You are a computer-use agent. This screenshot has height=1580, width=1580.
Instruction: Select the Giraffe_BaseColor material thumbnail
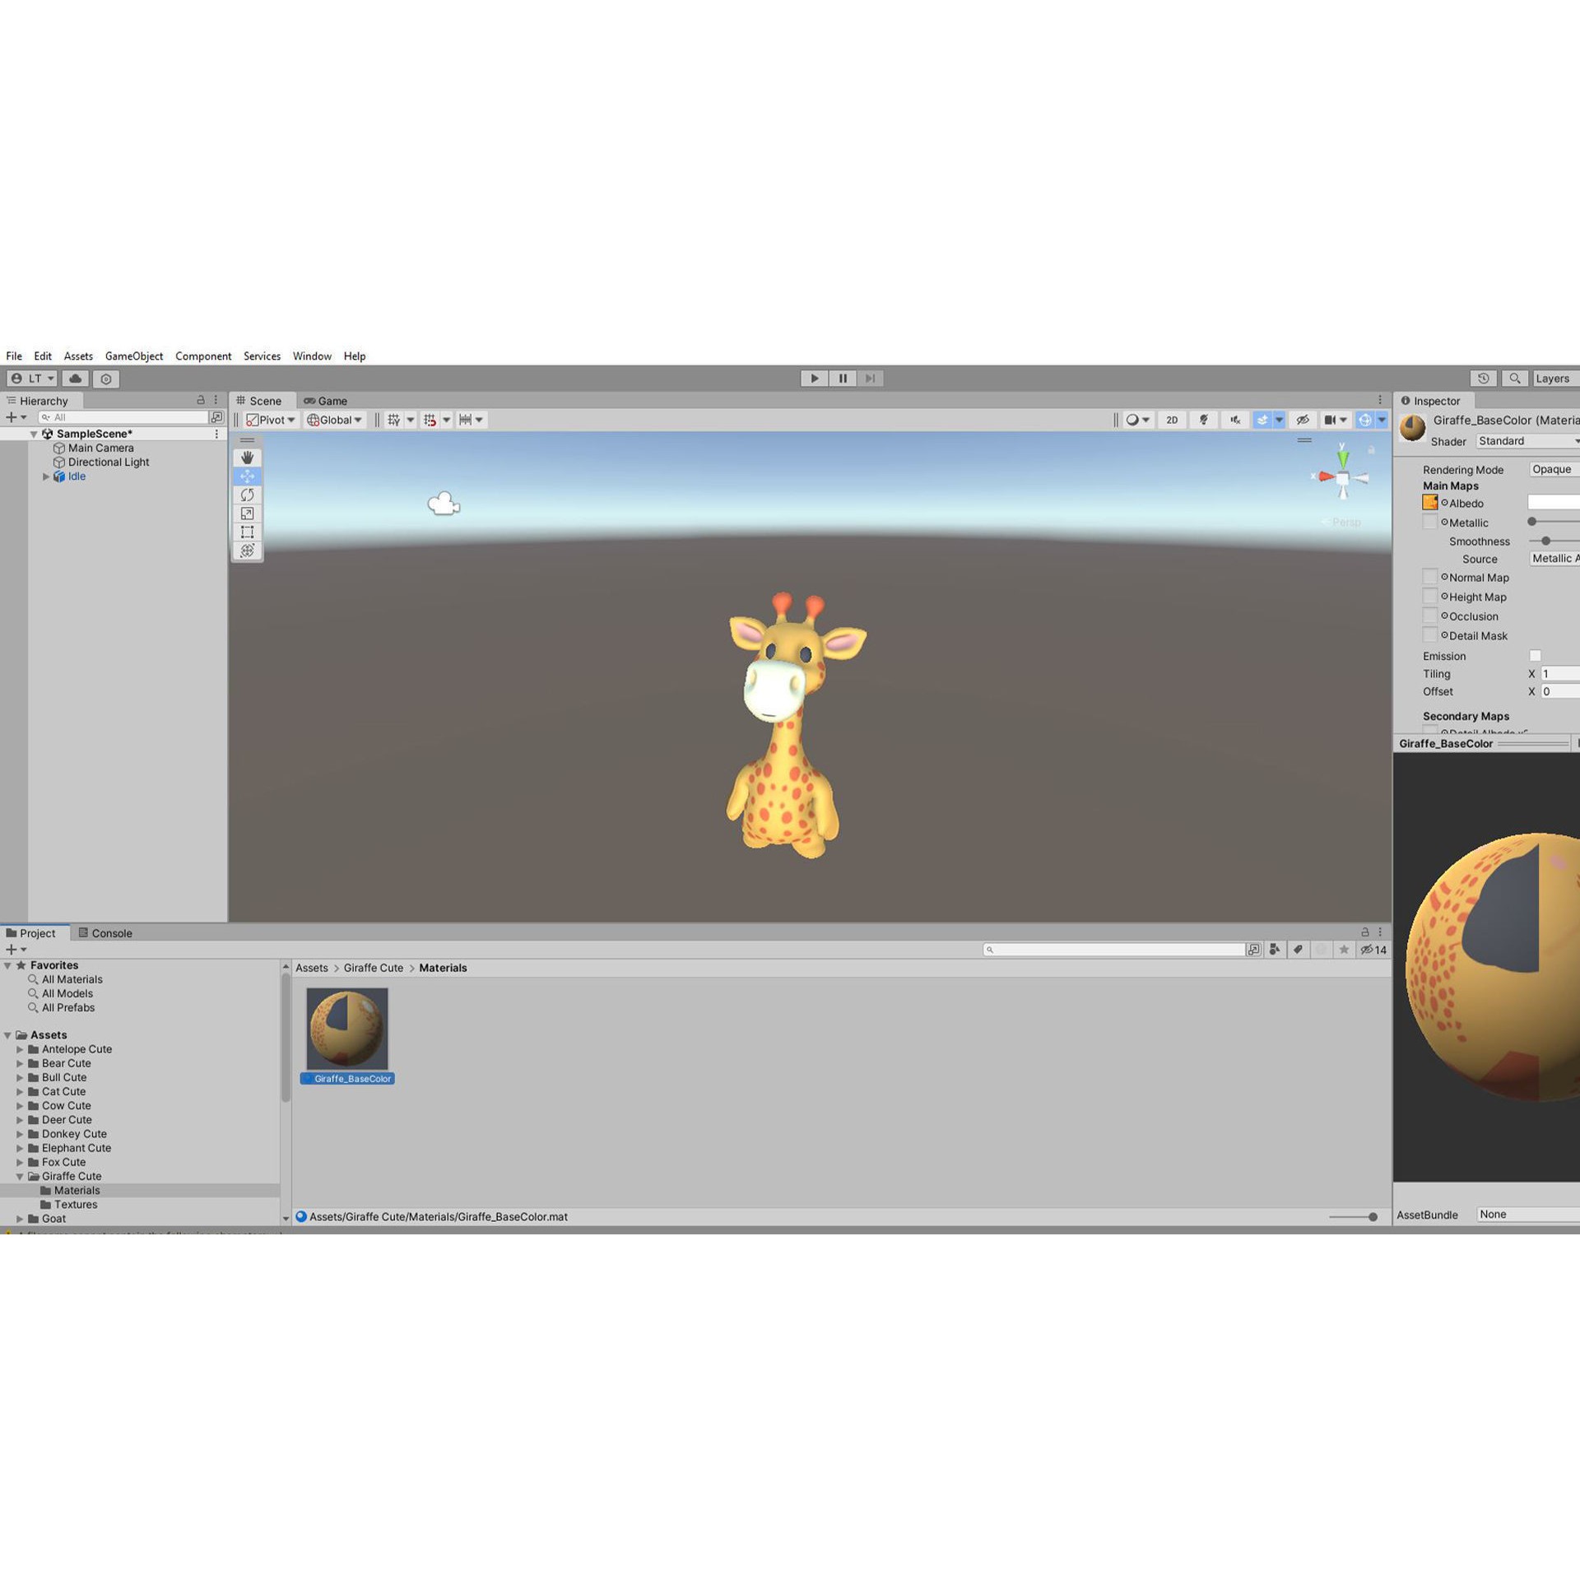pyautogui.click(x=346, y=1027)
